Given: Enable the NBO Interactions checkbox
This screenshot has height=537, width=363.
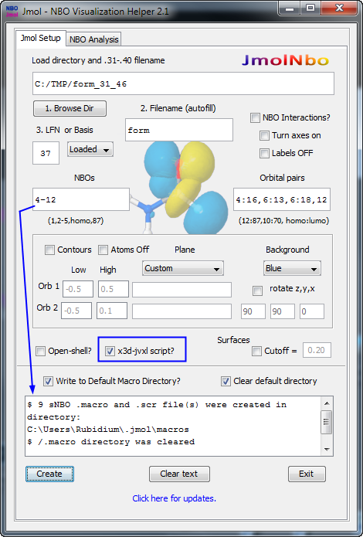Looking at the screenshot, I should [x=255, y=118].
